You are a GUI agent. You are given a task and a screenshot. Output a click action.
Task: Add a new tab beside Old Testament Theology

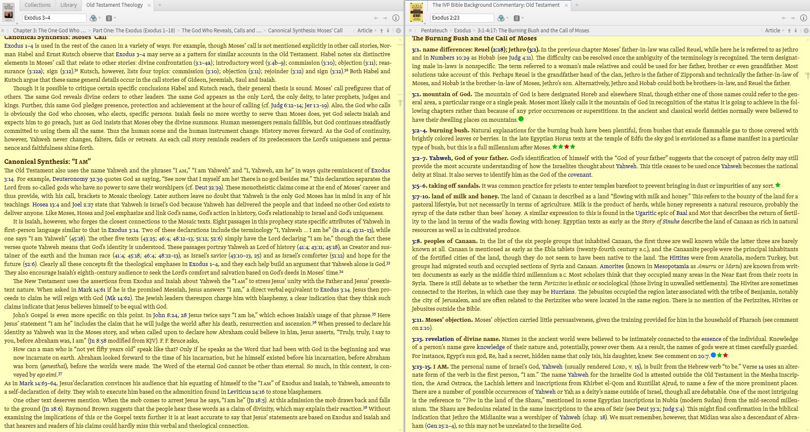pos(160,5)
